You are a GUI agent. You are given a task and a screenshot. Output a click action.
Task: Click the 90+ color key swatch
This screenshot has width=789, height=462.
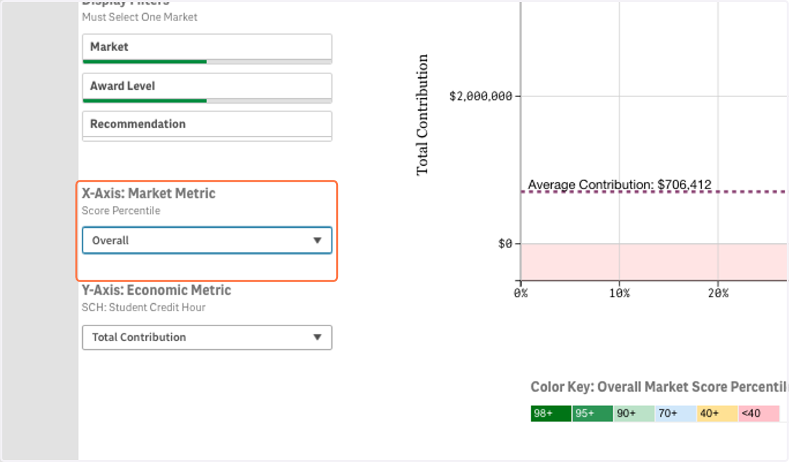634,413
